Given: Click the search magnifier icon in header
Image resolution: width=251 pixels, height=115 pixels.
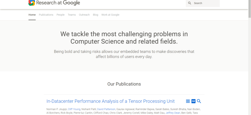Looking at the screenshot, I should point(190,3).
